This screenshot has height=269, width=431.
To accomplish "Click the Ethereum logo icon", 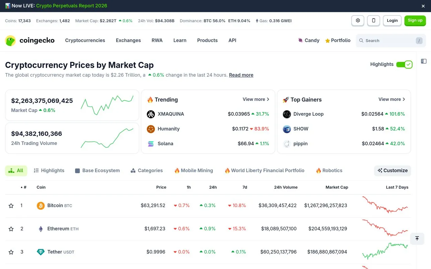I will coord(41,229).
